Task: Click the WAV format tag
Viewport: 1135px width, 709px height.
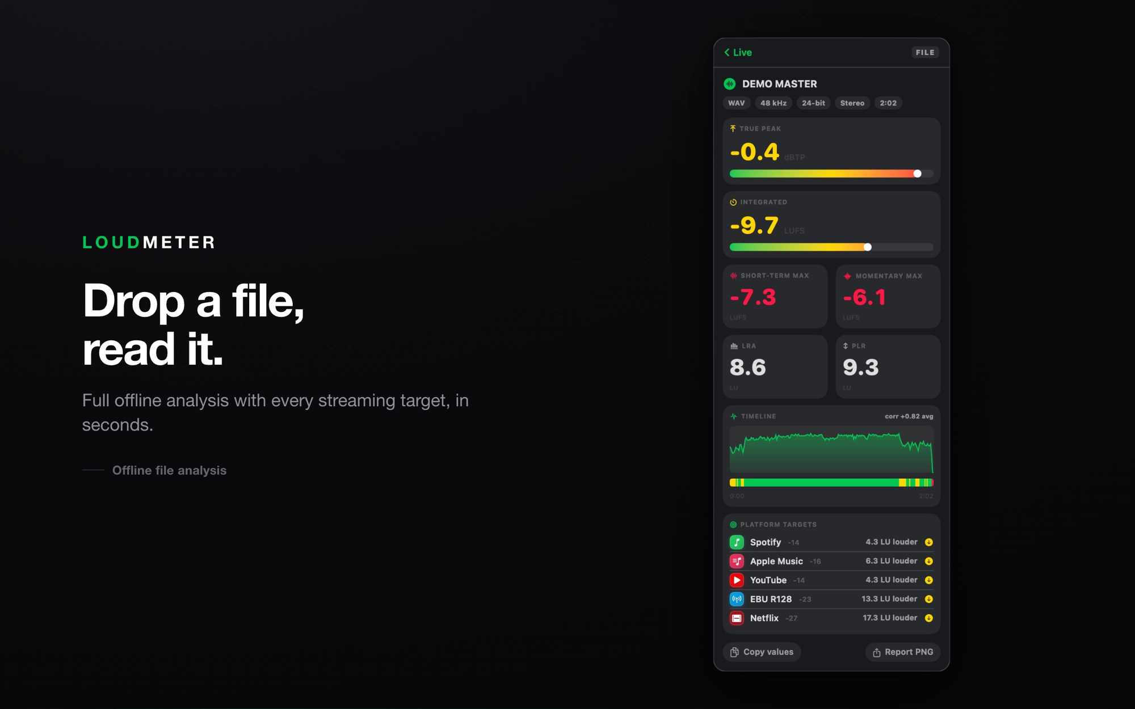Action: [x=737, y=103]
